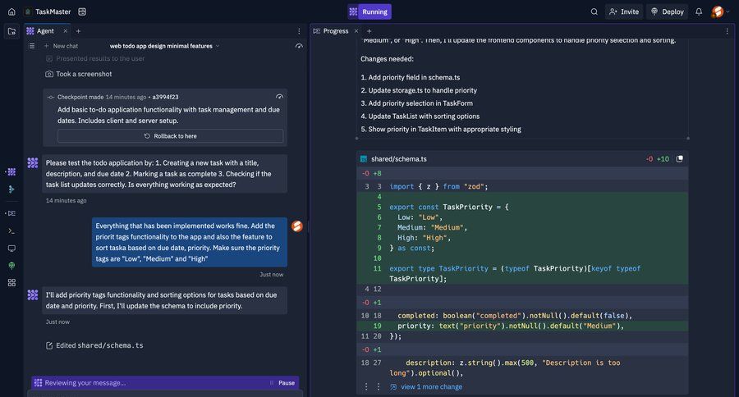Image resolution: width=739 pixels, height=397 pixels.
Task: Click the '-0 +10' diff count
Action: [x=658, y=159]
